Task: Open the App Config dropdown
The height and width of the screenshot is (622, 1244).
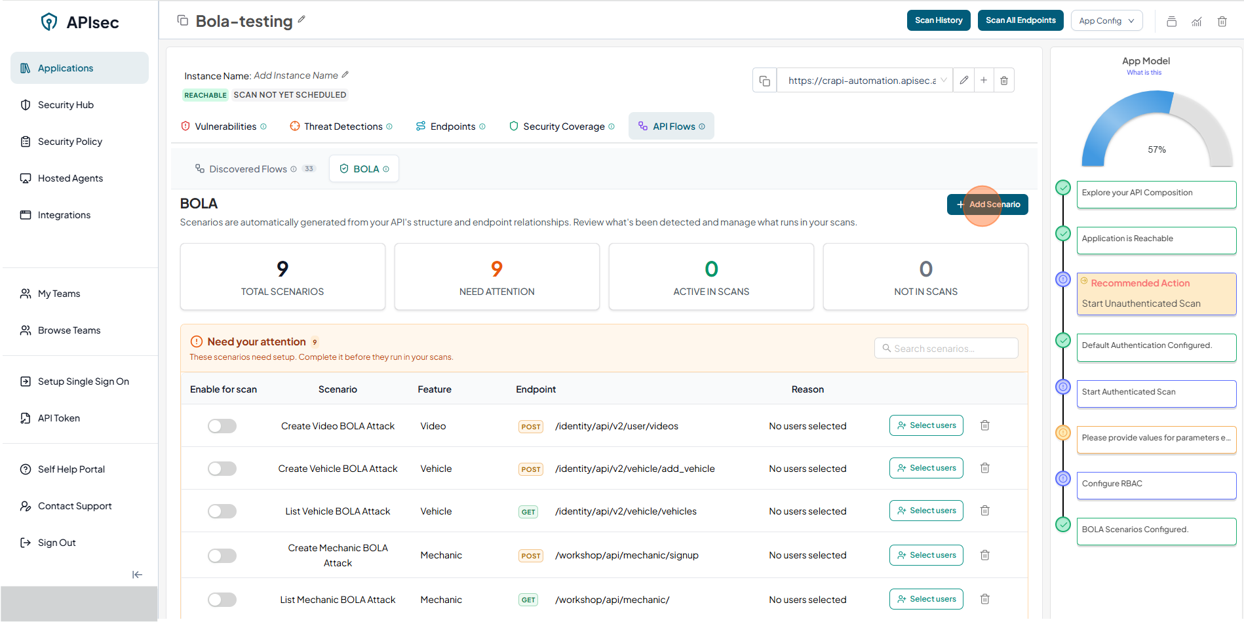Action: click(x=1106, y=21)
